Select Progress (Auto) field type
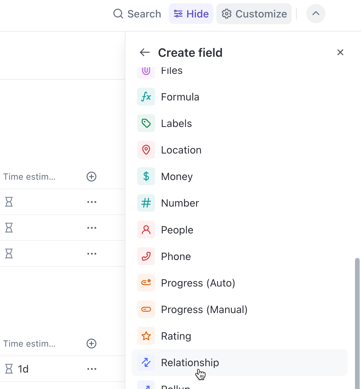361x389 pixels. click(x=198, y=283)
